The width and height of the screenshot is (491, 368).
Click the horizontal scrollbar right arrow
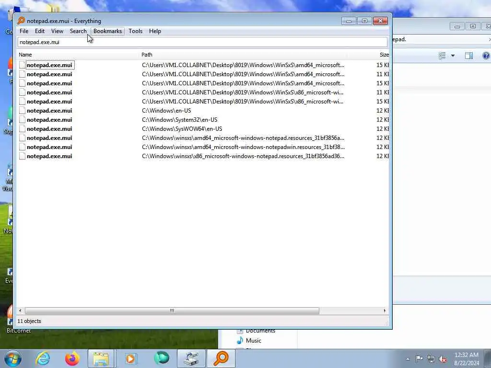[x=385, y=310]
